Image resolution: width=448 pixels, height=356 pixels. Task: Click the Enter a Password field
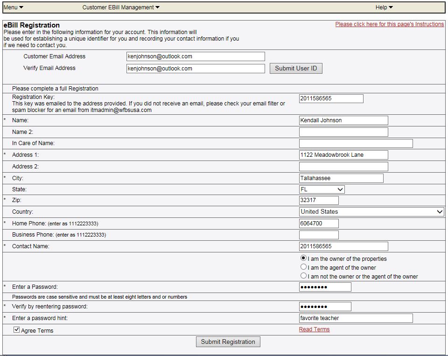click(325, 287)
